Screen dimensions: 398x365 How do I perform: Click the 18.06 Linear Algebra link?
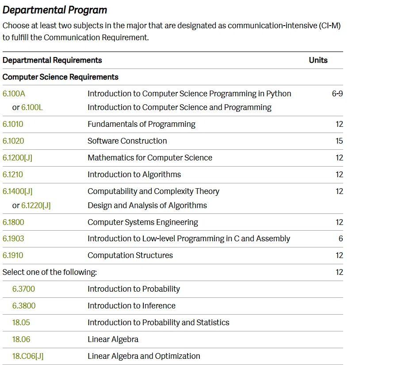(x=21, y=339)
